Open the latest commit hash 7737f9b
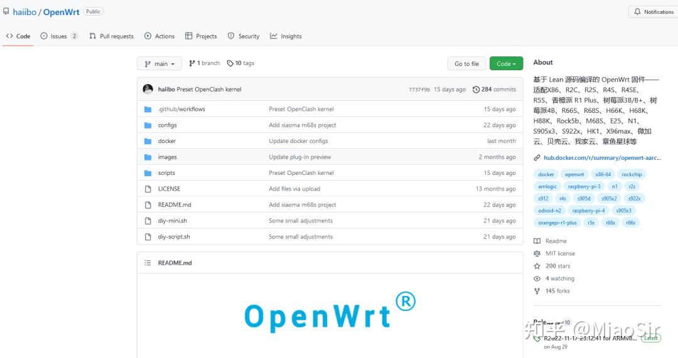678x358 pixels. coord(419,90)
